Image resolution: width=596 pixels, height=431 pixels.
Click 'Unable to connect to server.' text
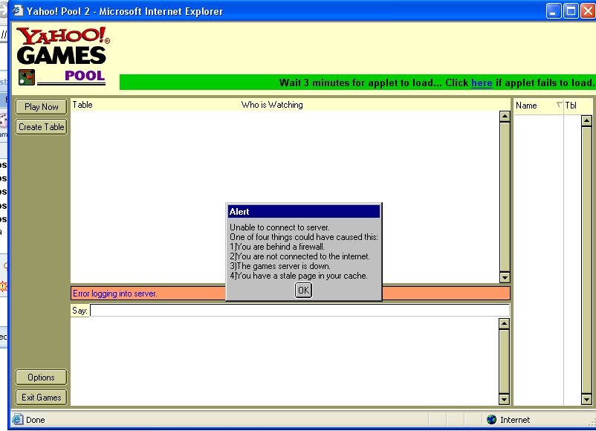(279, 227)
